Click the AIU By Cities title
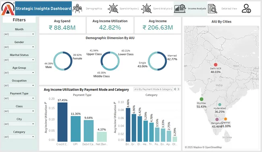 click(x=221, y=22)
